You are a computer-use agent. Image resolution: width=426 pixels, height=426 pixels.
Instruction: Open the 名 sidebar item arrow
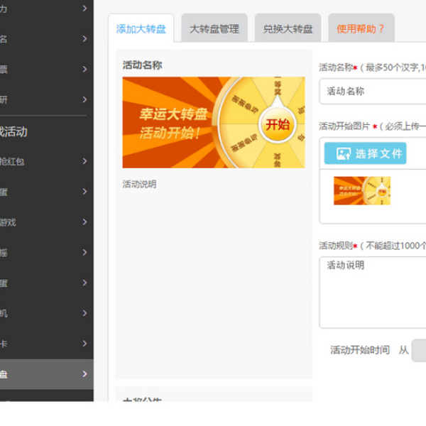point(84,39)
